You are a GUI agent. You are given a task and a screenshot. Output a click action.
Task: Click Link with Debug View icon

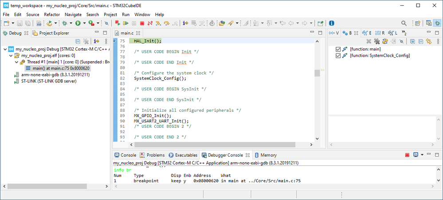[429, 42]
